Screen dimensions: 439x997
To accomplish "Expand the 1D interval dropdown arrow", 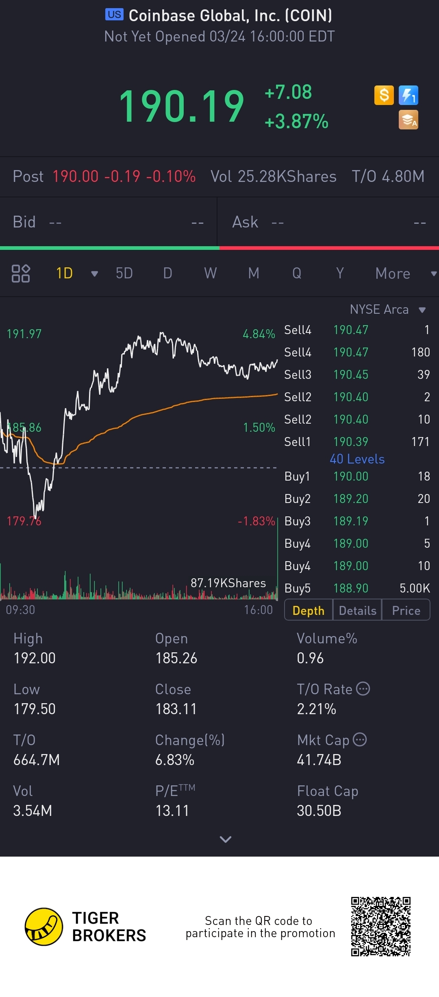I will click(94, 273).
